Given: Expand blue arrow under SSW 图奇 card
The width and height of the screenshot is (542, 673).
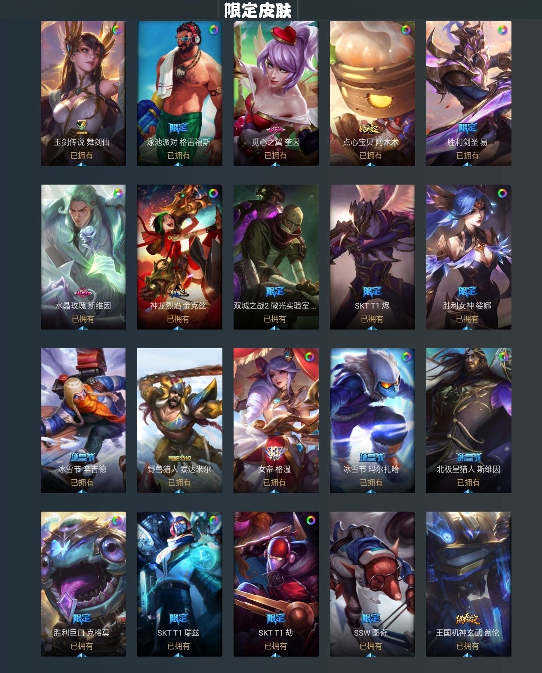Looking at the screenshot, I should (372, 654).
